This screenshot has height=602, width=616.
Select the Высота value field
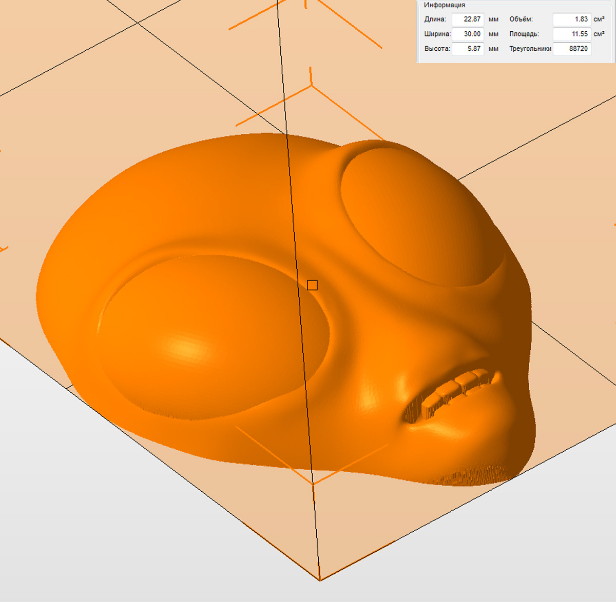coord(468,49)
